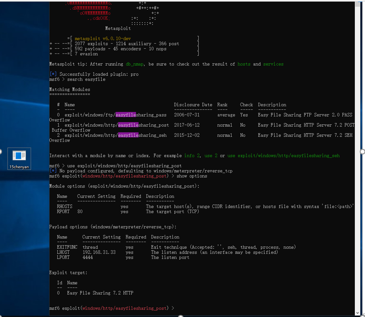
Task: Click the terminal scrollbar thumb at top
Action: (x=358, y=4)
